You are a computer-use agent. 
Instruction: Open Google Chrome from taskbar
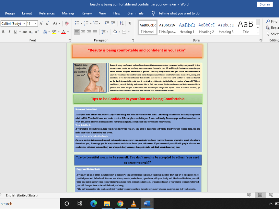pyautogui.click(x=120, y=203)
